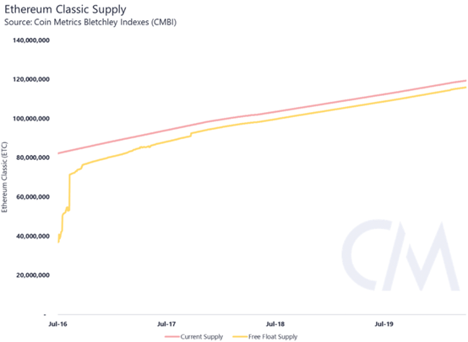Screen dimensions: 468x342
Task: Click the 100,000,000 y-axis label
Action: click(31, 119)
